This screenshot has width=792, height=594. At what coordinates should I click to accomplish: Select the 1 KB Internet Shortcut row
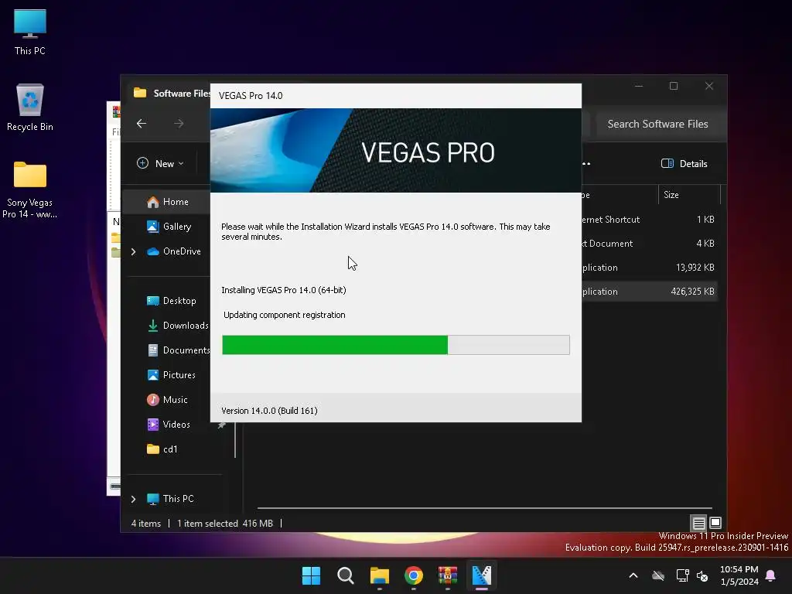pyautogui.click(x=649, y=220)
